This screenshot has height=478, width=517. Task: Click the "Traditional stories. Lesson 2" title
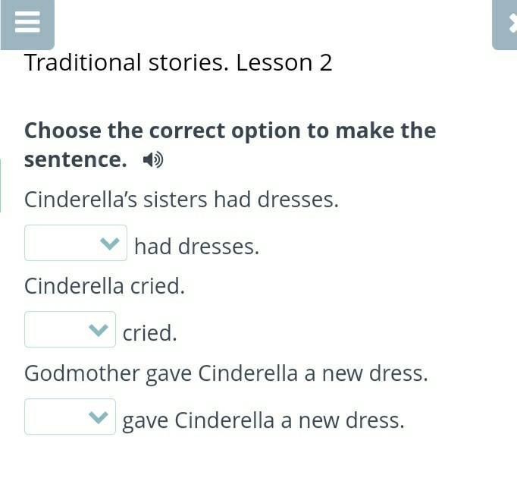(x=178, y=63)
